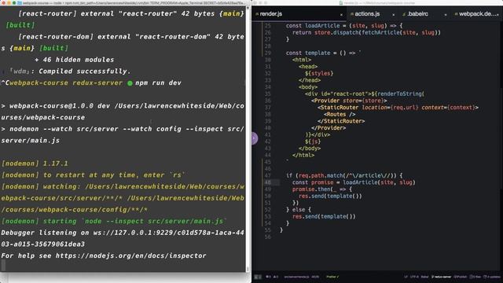Close the actions.js tab
The image size is (503, 283).
(393, 14)
